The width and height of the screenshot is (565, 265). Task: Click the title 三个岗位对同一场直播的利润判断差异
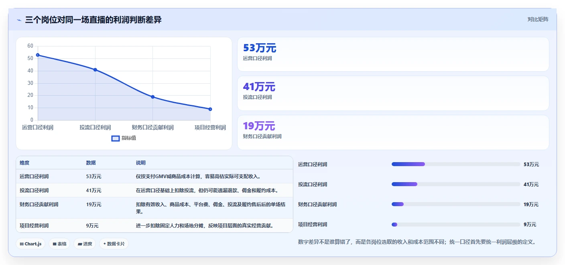(x=93, y=20)
